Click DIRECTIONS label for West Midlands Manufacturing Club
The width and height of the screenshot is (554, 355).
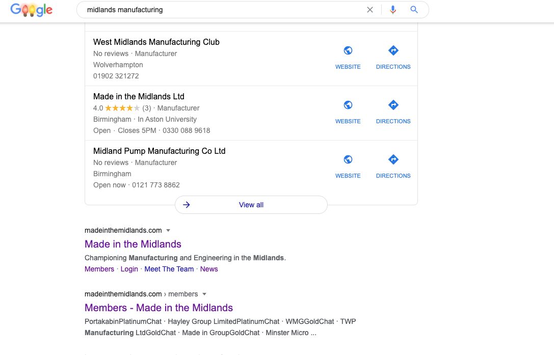393,67
